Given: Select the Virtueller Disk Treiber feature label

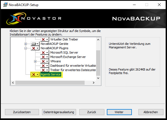Looking at the screenshot, I should click(64, 39).
